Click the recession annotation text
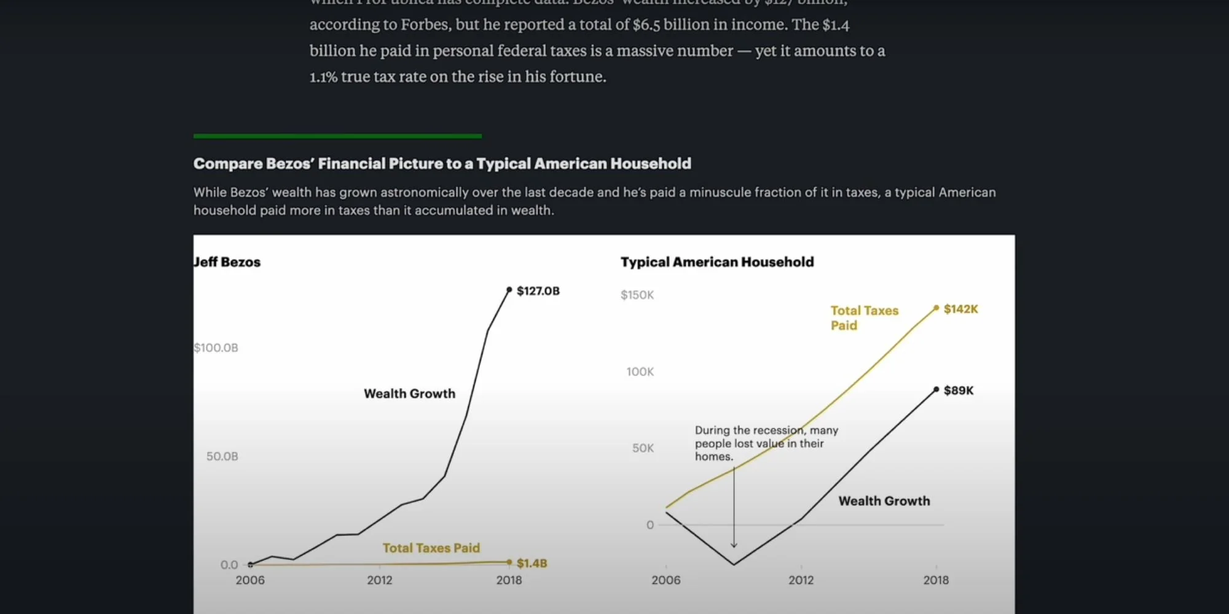 766,443
